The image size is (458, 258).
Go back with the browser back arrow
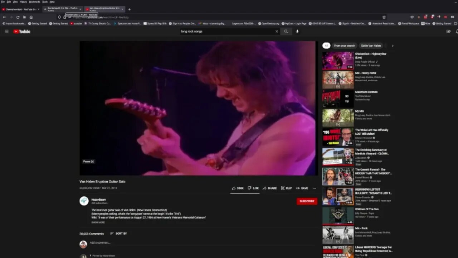4,17
